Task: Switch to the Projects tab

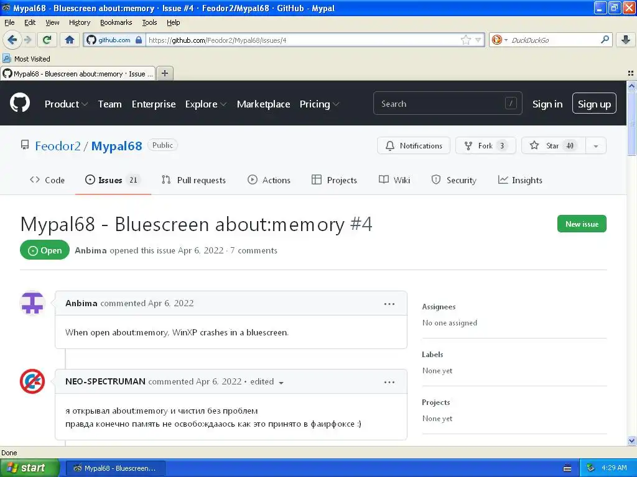Action: point(334,180)
